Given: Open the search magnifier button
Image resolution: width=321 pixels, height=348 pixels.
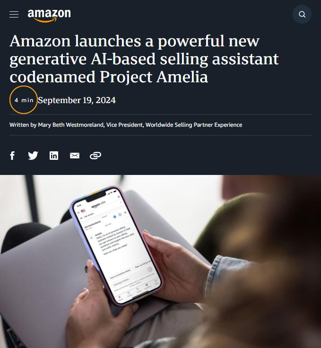Looking at the screenshot, I should [x=302, y=15].
